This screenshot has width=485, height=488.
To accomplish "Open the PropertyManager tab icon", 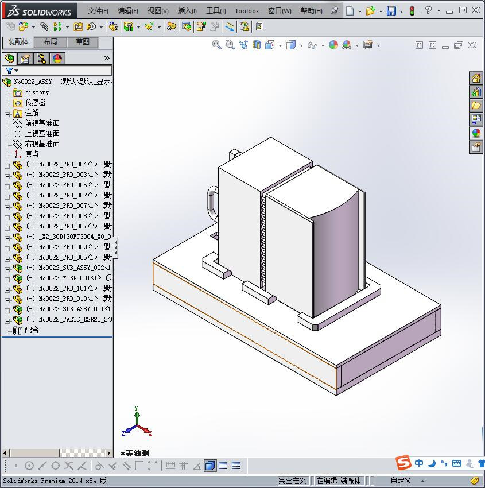I will point(25,59).
